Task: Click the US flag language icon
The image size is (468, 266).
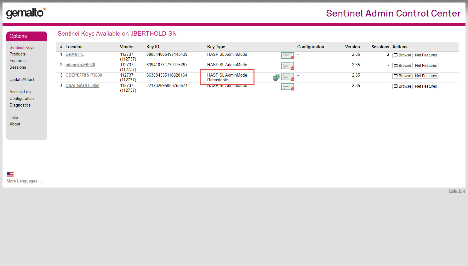Action: point(10,174)
